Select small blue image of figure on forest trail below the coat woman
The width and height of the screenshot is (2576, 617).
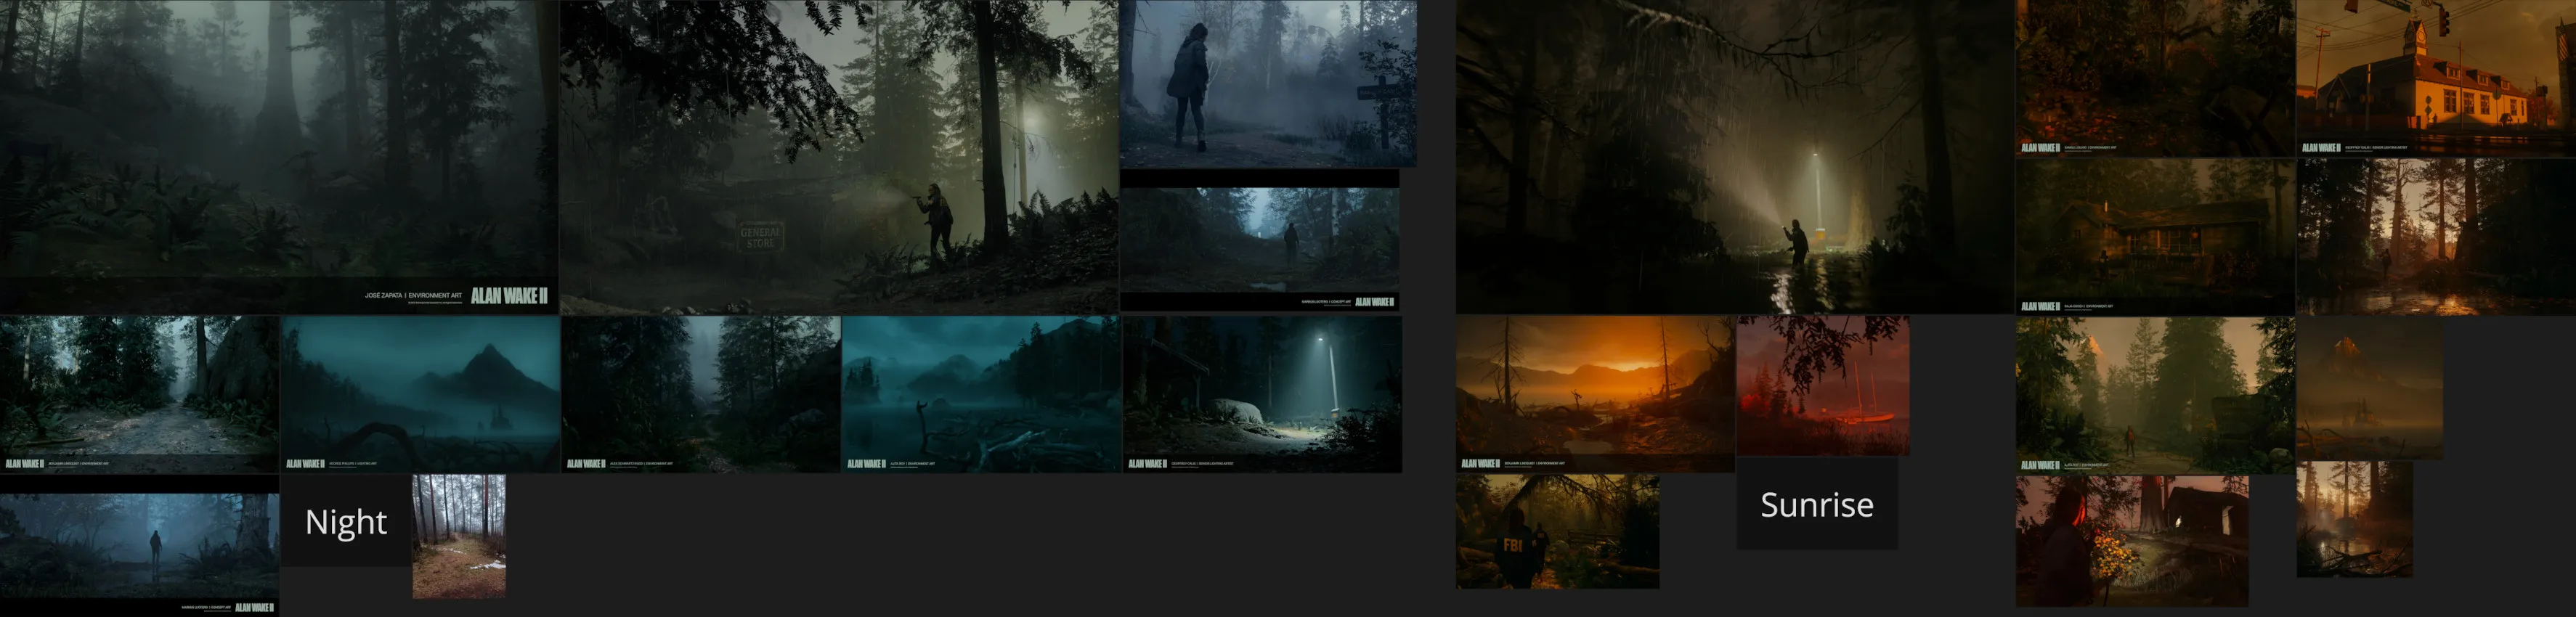pos(1260,240)
